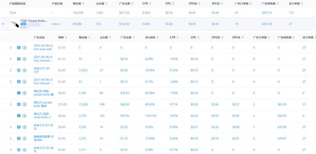Click the campaign type icon for 2021-04-08-zl-test-auto-edit

(x=19, y=48)
